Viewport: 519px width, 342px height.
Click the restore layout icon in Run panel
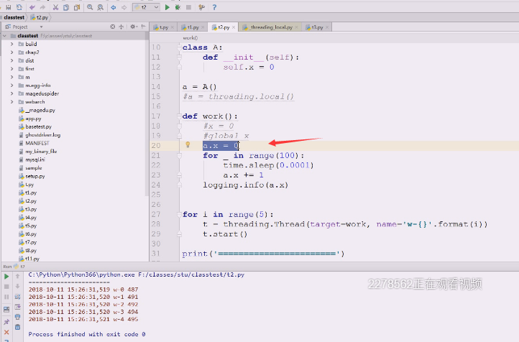[6, 310]
